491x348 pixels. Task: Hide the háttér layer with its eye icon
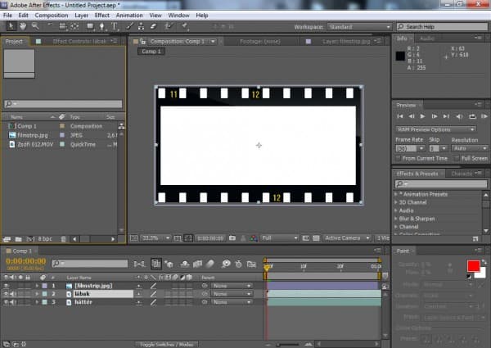(7, 302)
